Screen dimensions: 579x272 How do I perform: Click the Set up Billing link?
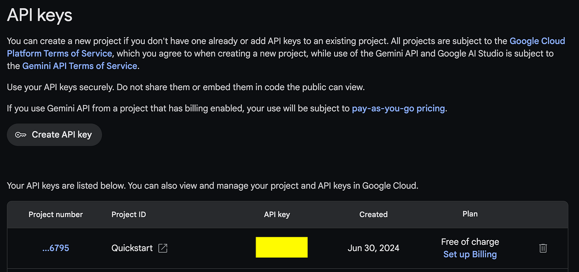coord(470,254)
